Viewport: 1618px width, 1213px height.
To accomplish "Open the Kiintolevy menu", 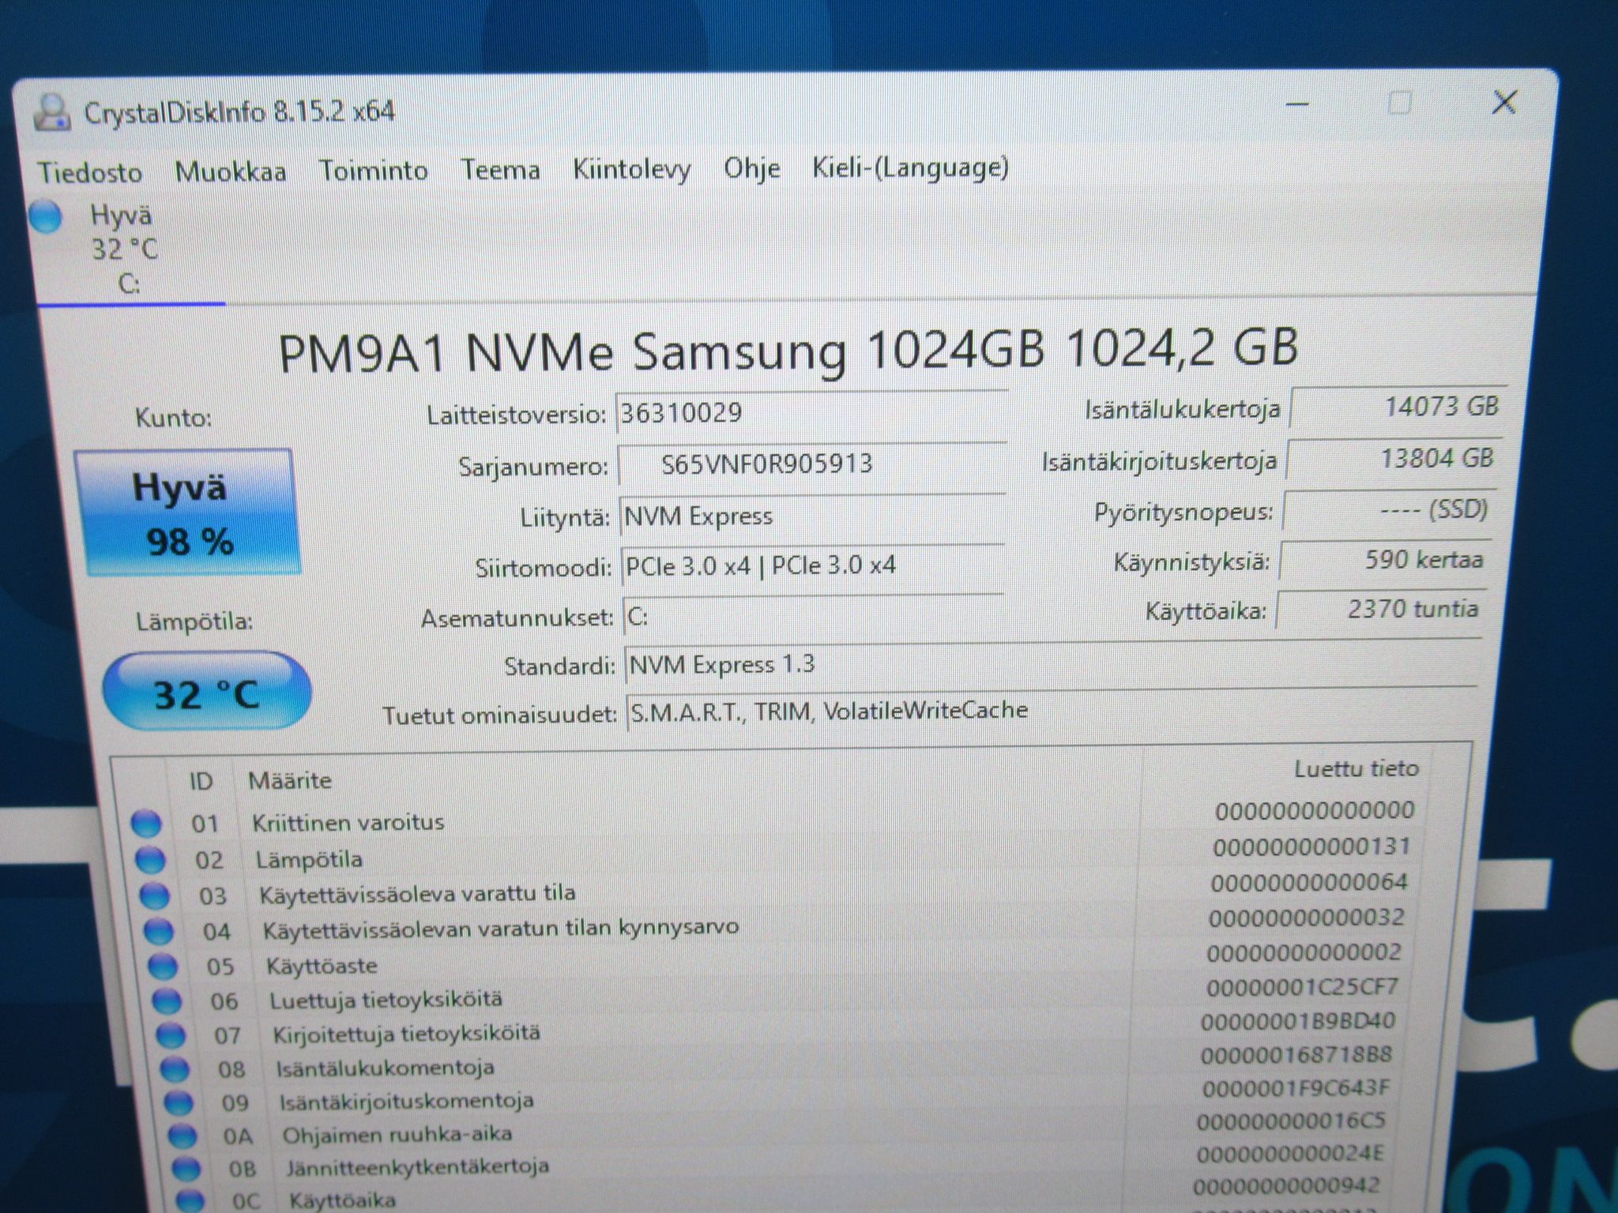I will click(x=632, y=168).
